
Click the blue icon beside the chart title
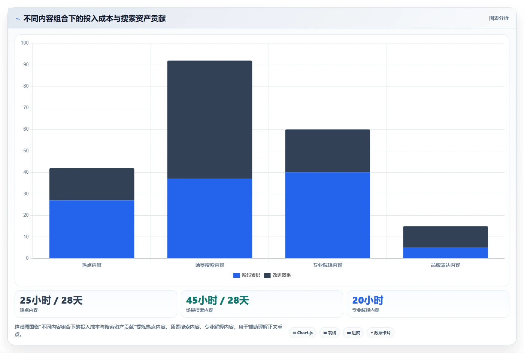click(18, 19)
